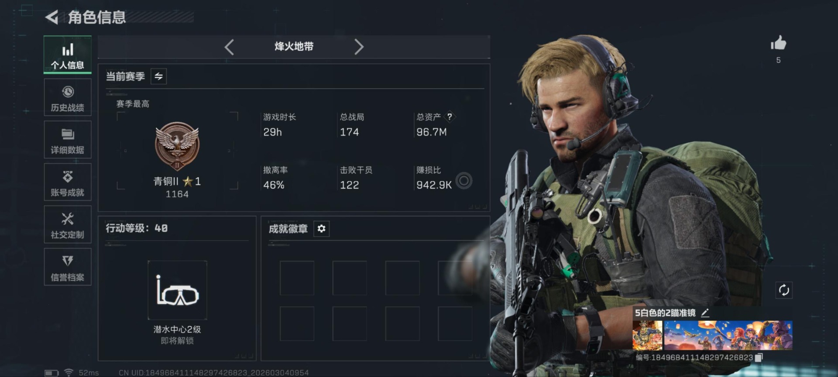Show the 总资产 question mark help

point(450,117)
